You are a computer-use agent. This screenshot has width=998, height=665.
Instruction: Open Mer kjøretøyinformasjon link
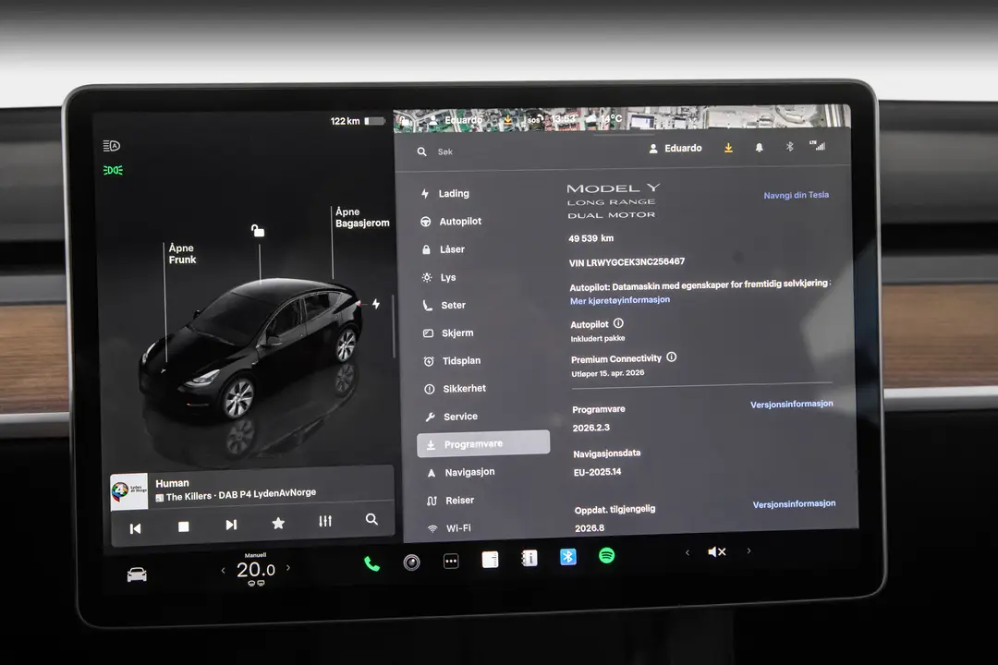(620, 300)
